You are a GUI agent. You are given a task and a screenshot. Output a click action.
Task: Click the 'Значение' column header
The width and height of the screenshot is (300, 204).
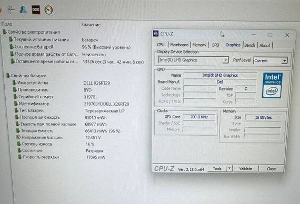tap(91, 25)
